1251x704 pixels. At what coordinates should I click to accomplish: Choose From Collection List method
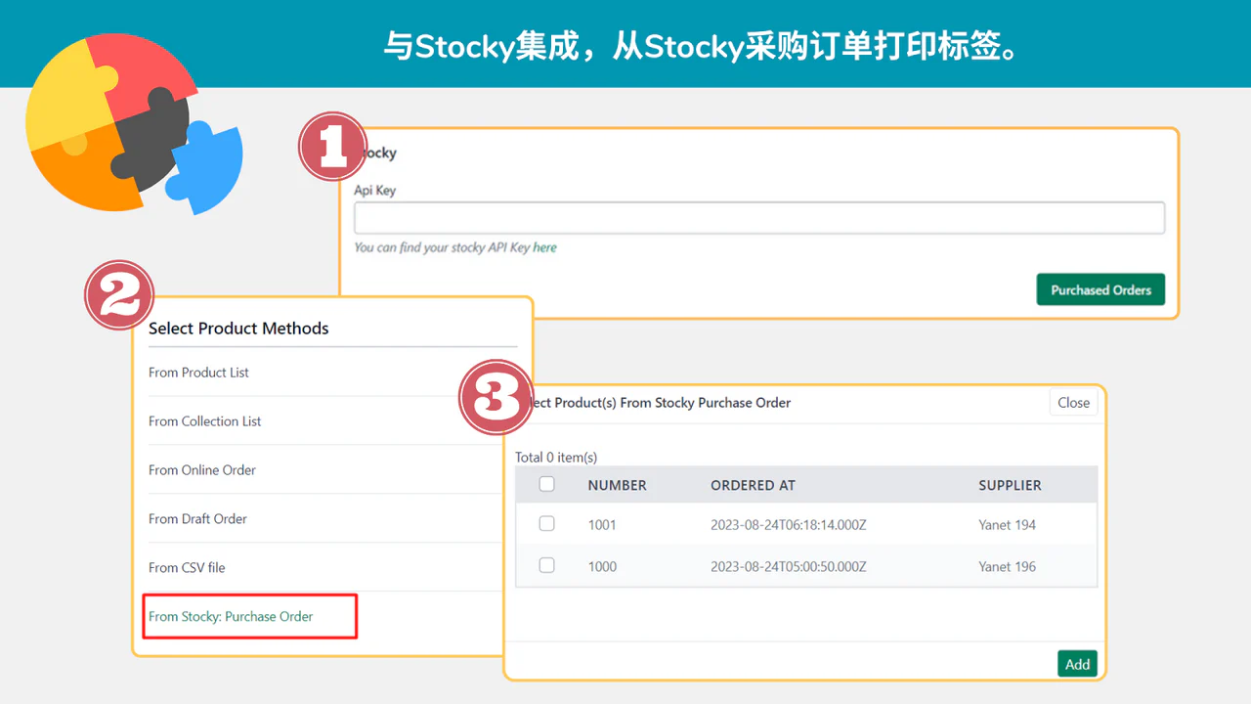(x=205, y=421)
